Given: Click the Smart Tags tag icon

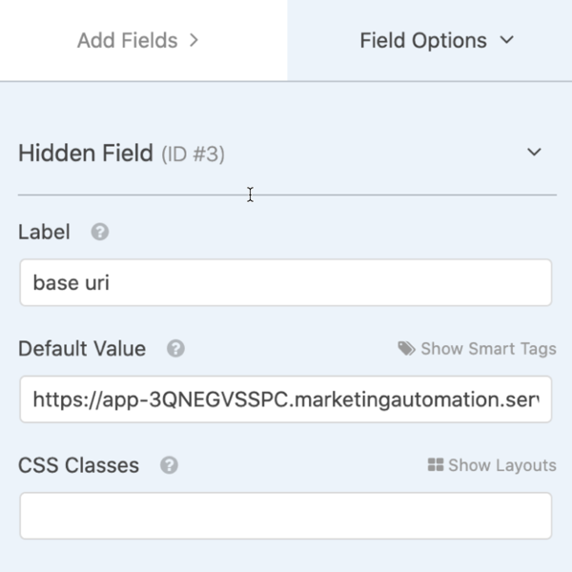Looking at the screenshot, I should pos(406,349).
